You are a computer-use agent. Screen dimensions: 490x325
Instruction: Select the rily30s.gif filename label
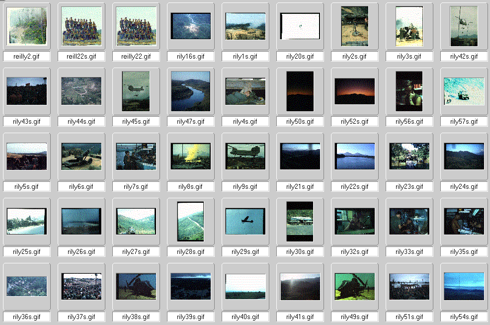[300, 252]
